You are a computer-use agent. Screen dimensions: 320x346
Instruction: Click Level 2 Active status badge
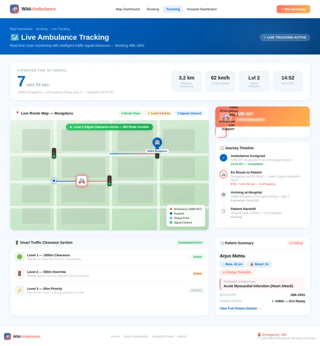pyautogui.click(x=197, y=273)
